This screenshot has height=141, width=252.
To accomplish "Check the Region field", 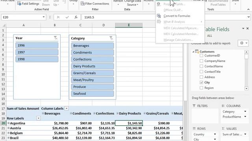I will click(201, 88).
